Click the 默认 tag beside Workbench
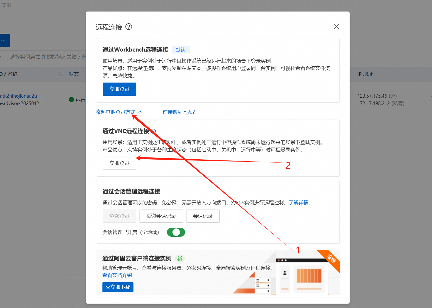 tap(180, 50)
